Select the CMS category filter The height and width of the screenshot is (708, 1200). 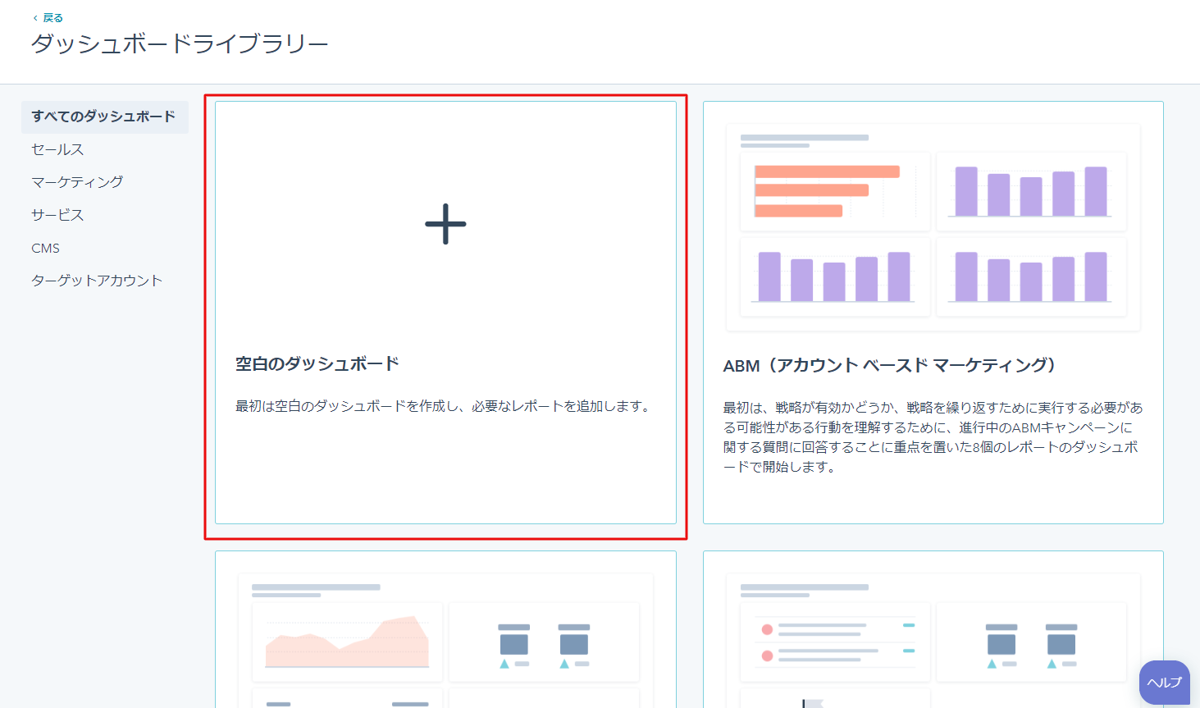pyautogui.click(x=46, y=248)
